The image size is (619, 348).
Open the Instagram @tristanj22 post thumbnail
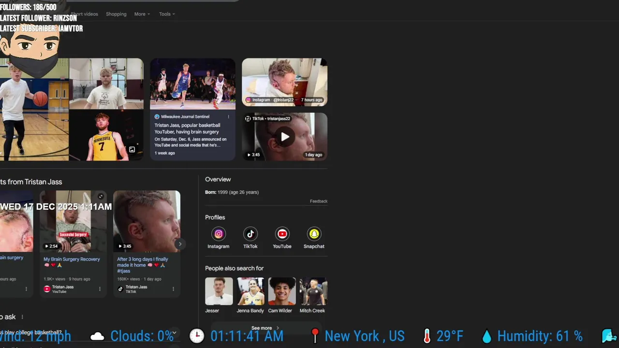[x=285, y=82]
